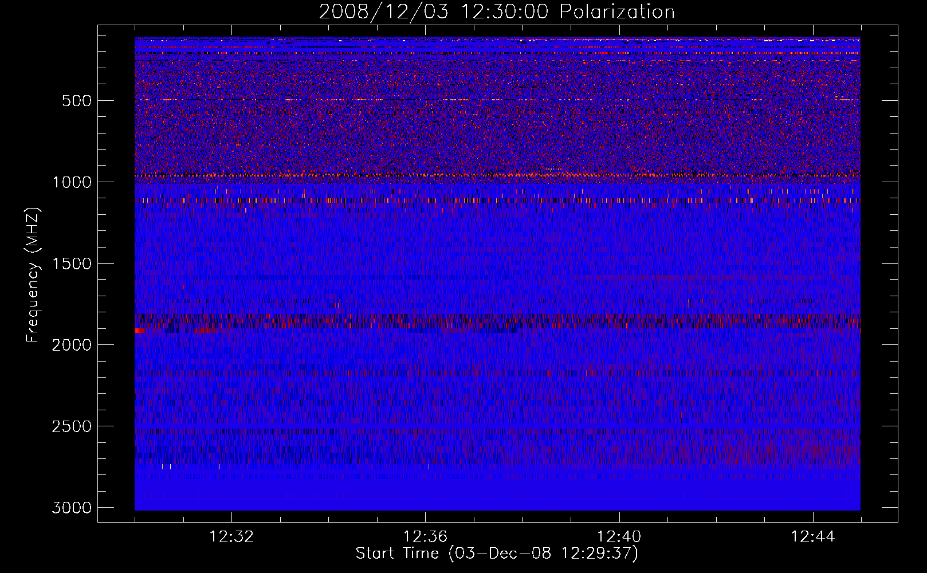
Task: Click the plot title '2008/12/03 12:30:00 Polarization'
Action: (x=497, y=12)
